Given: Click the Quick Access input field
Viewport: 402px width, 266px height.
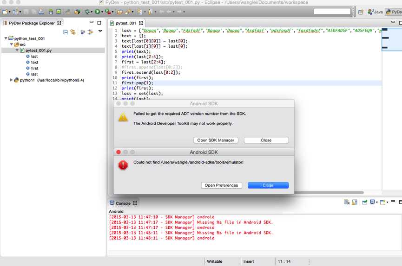Looking at the screenshot, I should tap(332, 12).
